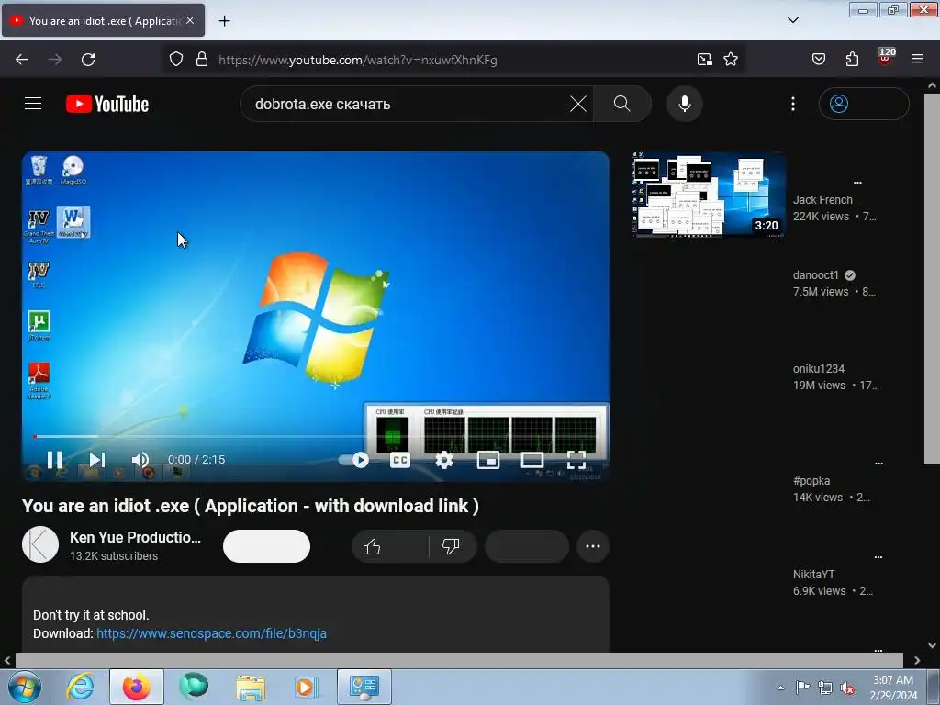Open the Ken Yue channel avatar
Viewport: 940px width, 705px height.
tap(40, 544)
